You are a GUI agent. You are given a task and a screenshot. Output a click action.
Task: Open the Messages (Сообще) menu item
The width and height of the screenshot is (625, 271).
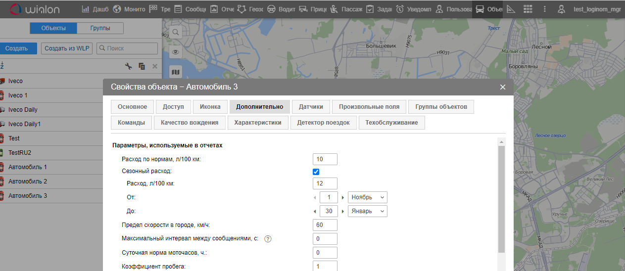coord(190,9)
